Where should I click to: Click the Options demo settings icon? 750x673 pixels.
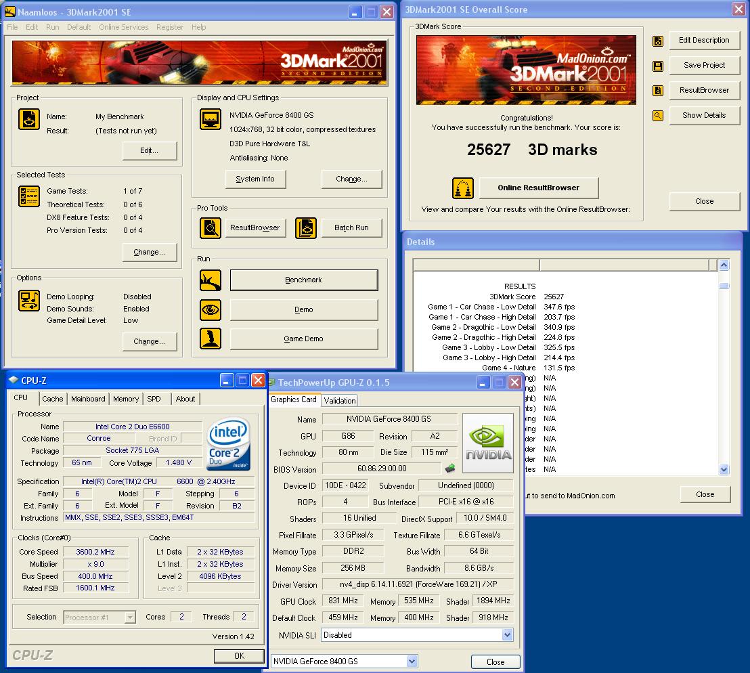click(x=28, y=301)
